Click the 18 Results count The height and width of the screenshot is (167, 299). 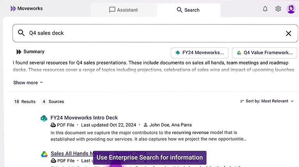pos(25,102)
